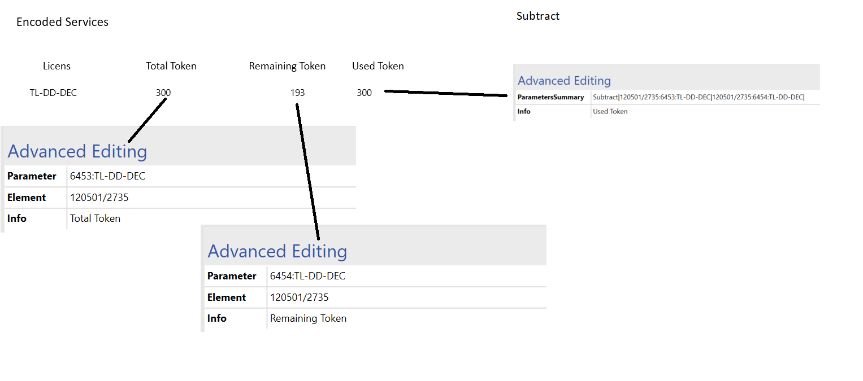Screen dimensions: 863x381
Task: Click the ParametersSummary label
Action: (551, 97)
